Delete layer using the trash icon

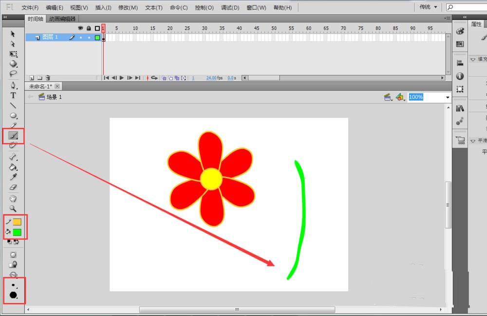[x=48, y=78]
